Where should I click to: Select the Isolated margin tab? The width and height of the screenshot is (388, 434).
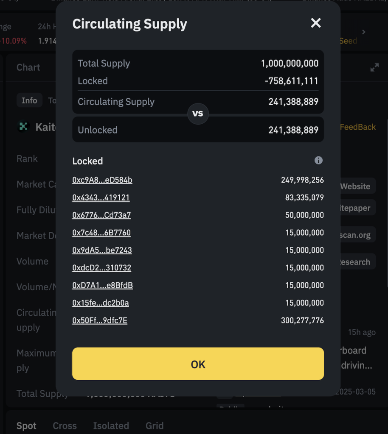coord(111,426)
